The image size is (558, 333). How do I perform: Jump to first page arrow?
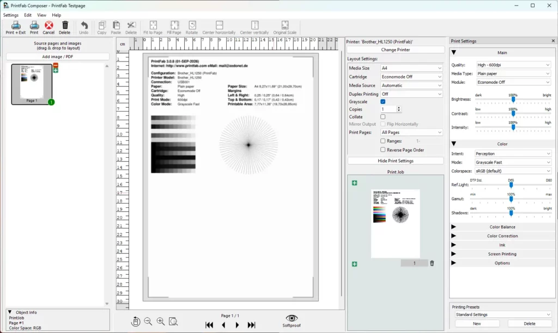pos(209,325)
